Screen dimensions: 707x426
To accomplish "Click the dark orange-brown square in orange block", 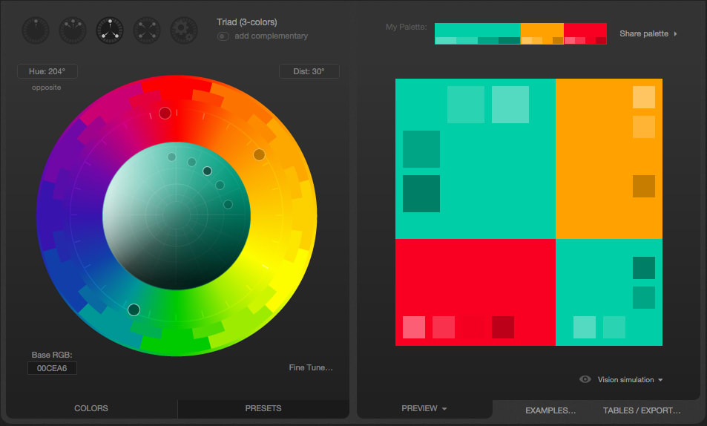I will [644, 186].
